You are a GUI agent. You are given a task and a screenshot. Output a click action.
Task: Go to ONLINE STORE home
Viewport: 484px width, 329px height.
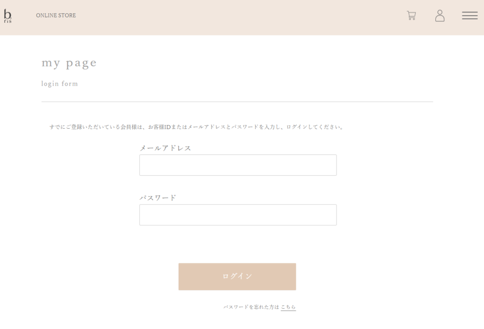click(56, 16)
